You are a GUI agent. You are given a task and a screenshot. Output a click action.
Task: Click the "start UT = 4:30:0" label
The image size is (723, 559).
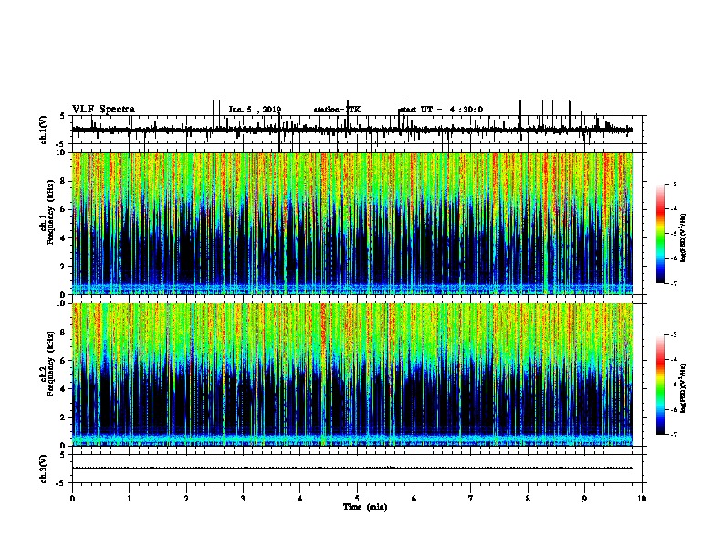(x=440, y=110)
